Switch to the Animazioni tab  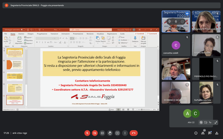[x=66, y=34]
